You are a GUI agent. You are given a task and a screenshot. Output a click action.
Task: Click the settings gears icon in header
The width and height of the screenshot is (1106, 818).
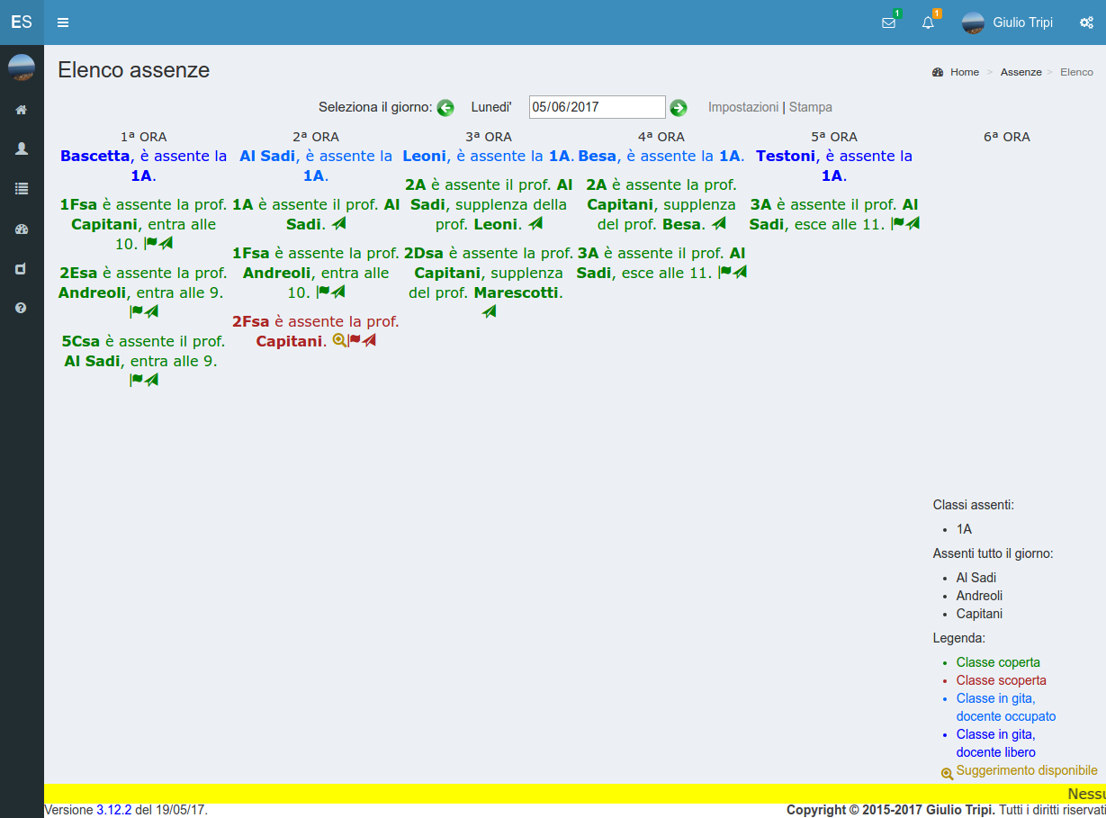(1086, 22)
